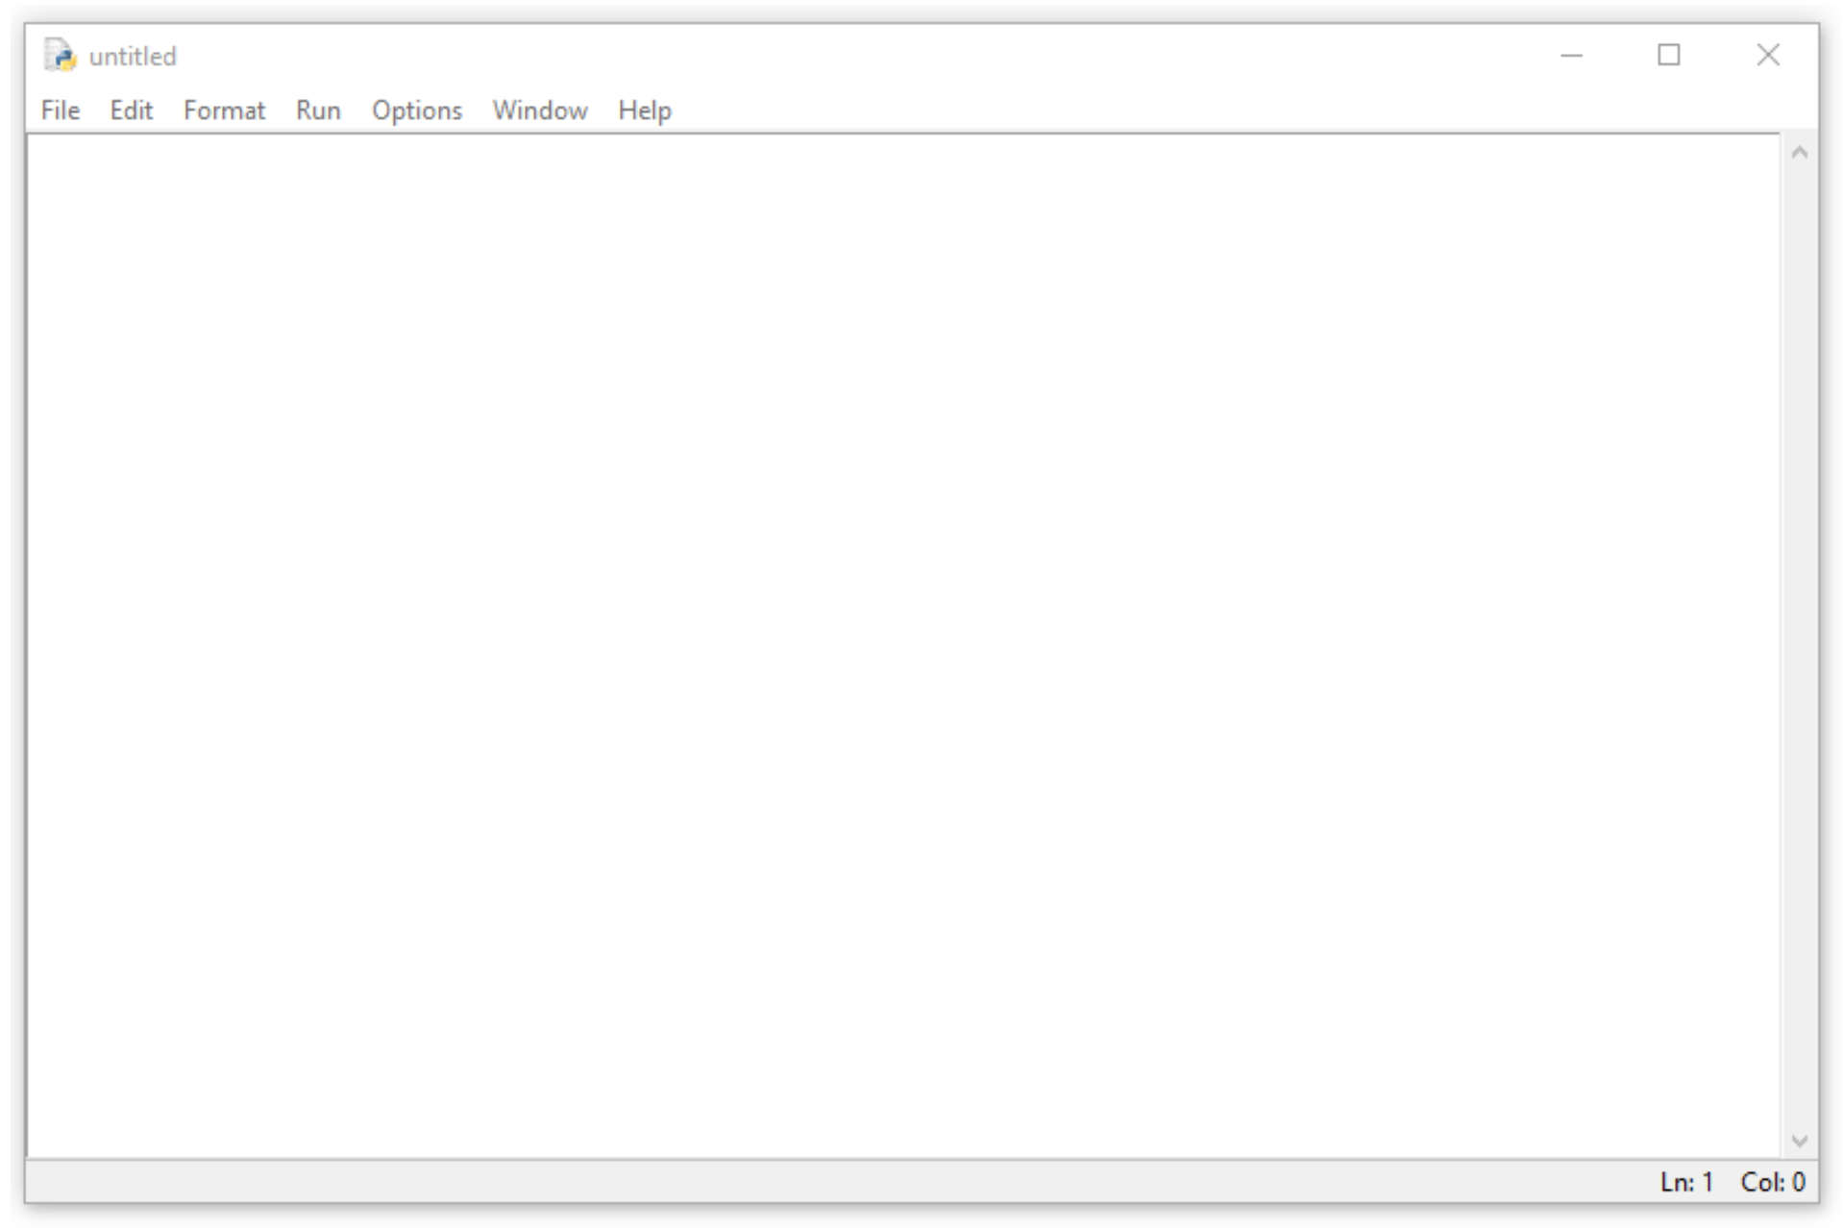1843x1228 pixels.
Task: Click the close window button
Action: click(1768, 56)
